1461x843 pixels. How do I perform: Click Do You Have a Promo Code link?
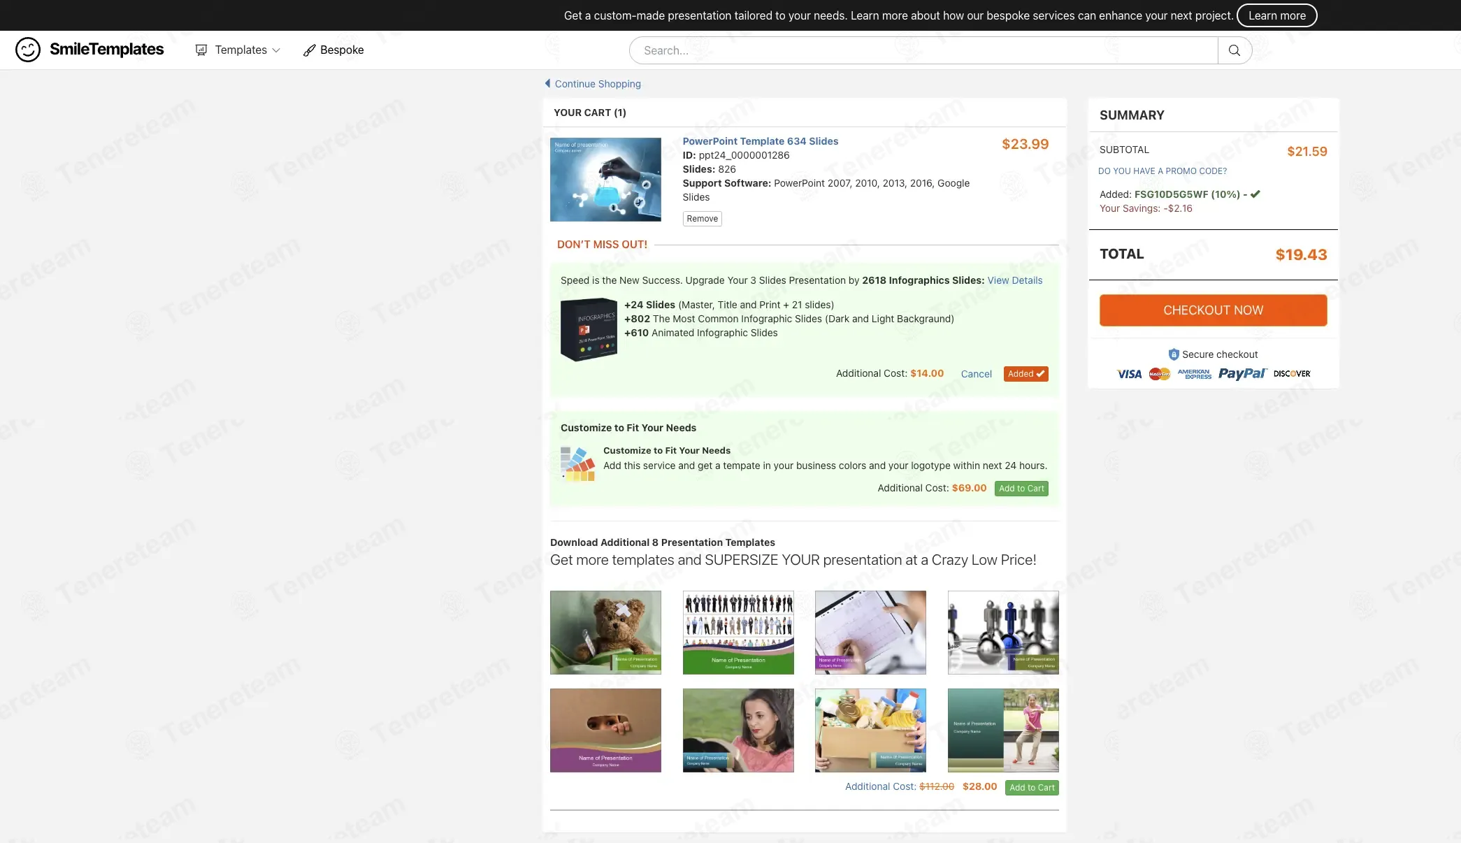coord(1163,171)
